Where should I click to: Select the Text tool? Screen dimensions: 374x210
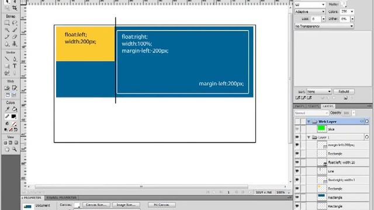(15, 66)
